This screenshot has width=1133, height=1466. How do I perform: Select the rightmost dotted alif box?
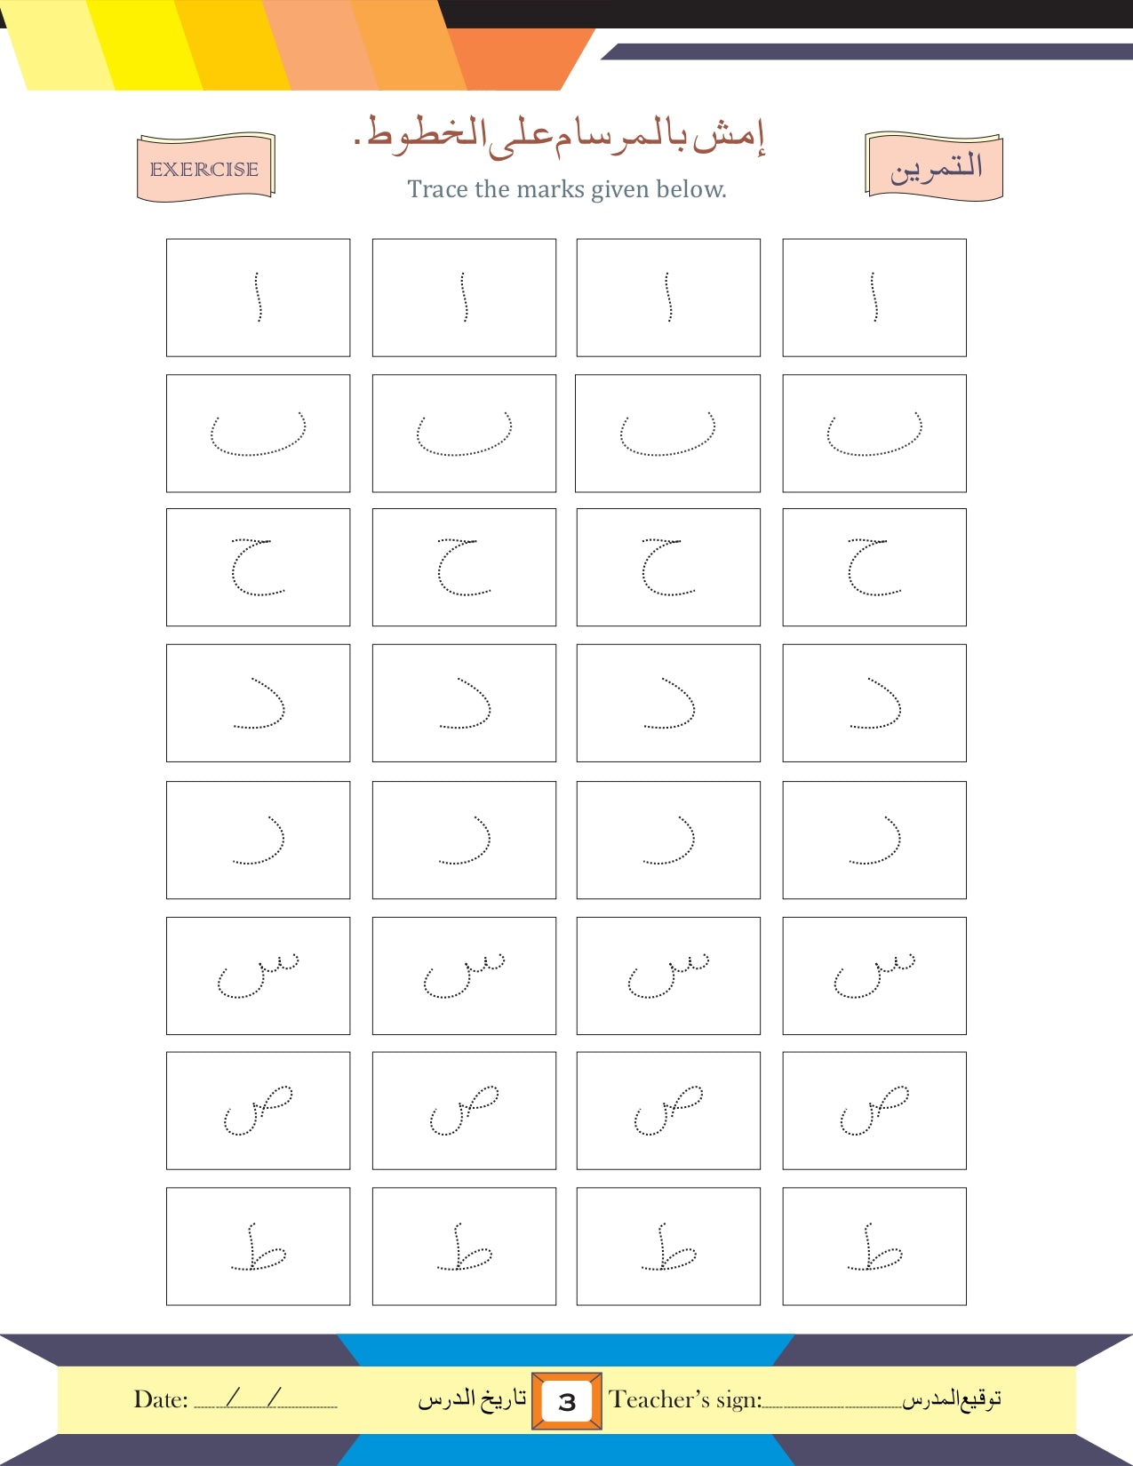pos(874,298)
